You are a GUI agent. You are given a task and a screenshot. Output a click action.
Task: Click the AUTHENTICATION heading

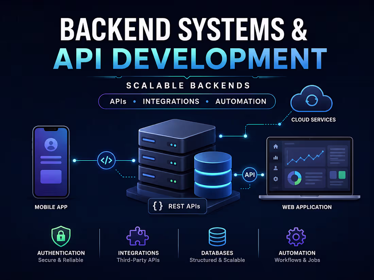click(61, 253)
